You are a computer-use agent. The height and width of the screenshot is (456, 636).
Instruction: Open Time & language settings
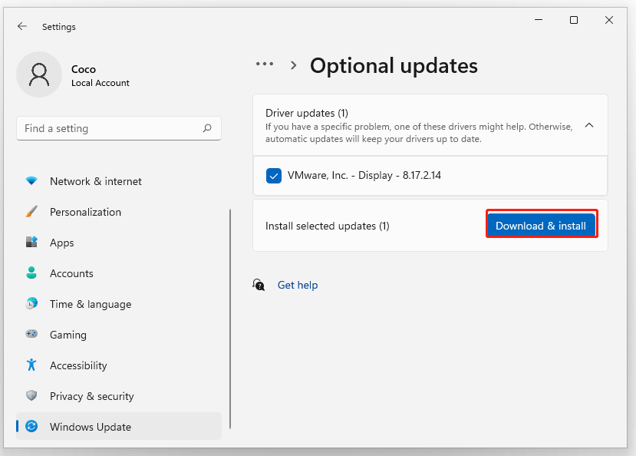pyautogui.click(x=91, y=304)
